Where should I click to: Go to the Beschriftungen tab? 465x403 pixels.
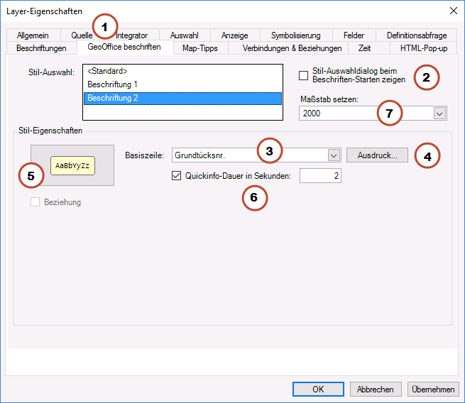(41, 48)
